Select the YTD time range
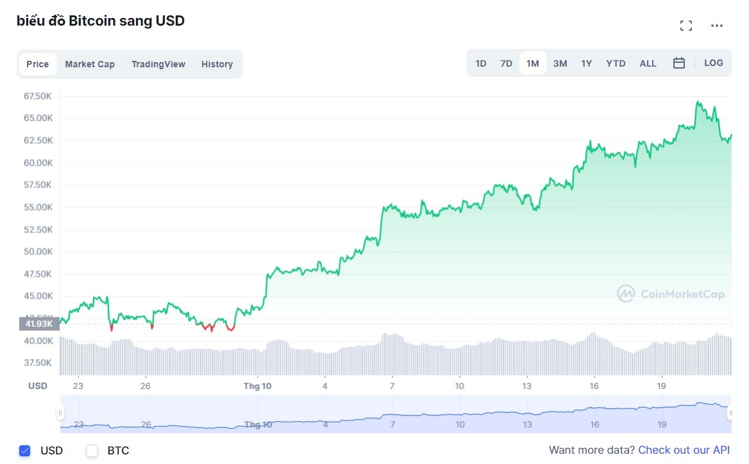This screenshot has width=749, height=464. pyautogui.click(x=615, y=63)
